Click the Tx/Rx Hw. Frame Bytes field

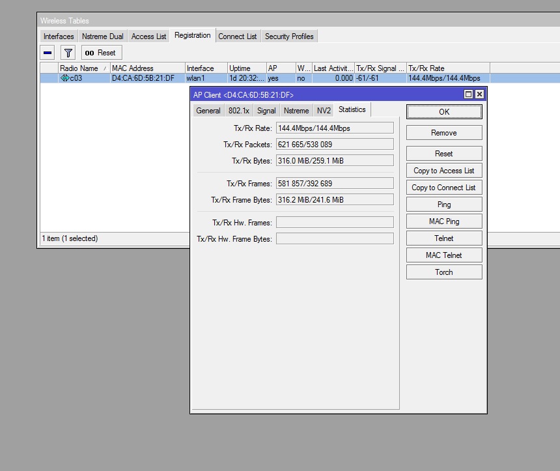[335, 238]
